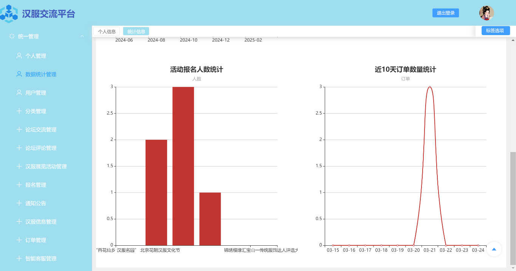
Task: Open 汉服信息管理 menu item
Action: (x=41, y=222)
